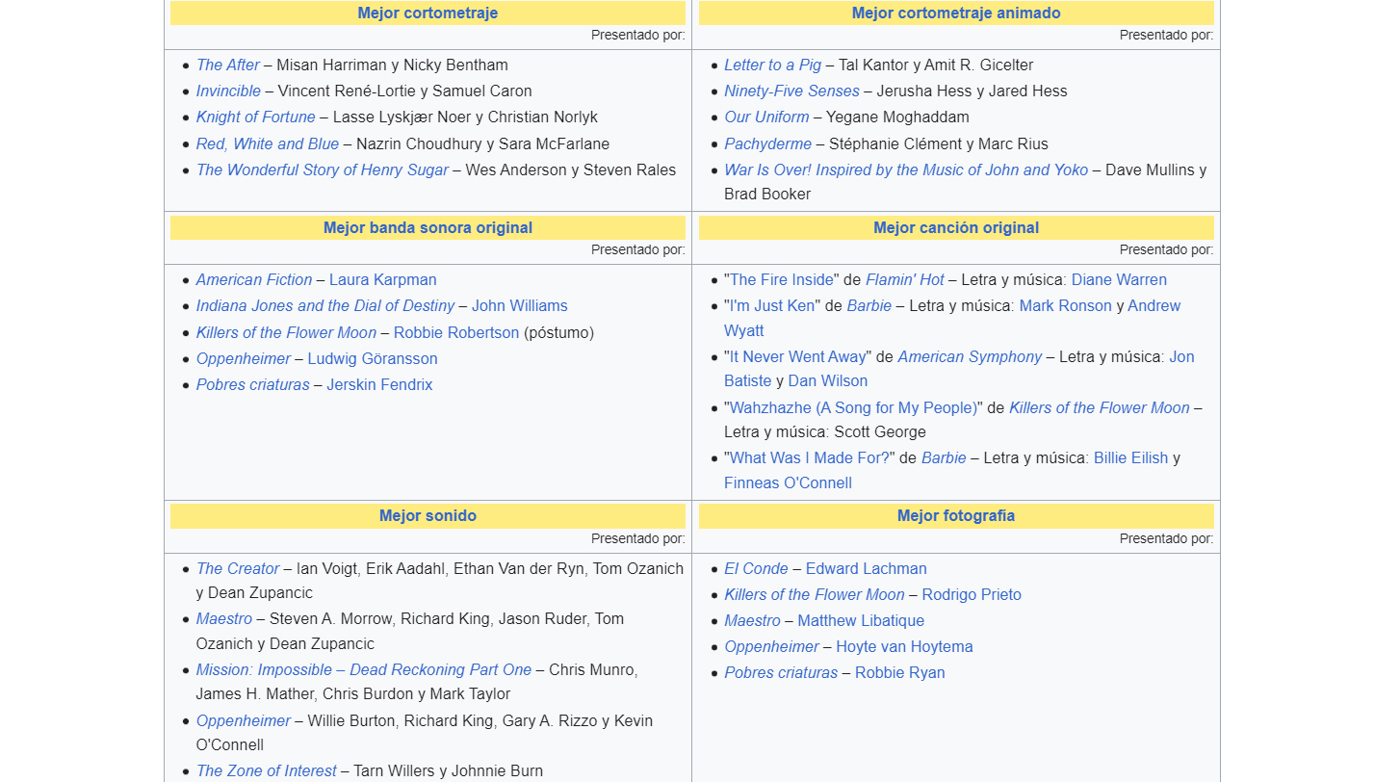Open It Never Went Away song link
Viewport: 1400px width, 782px height.
[x=797, y=357]
